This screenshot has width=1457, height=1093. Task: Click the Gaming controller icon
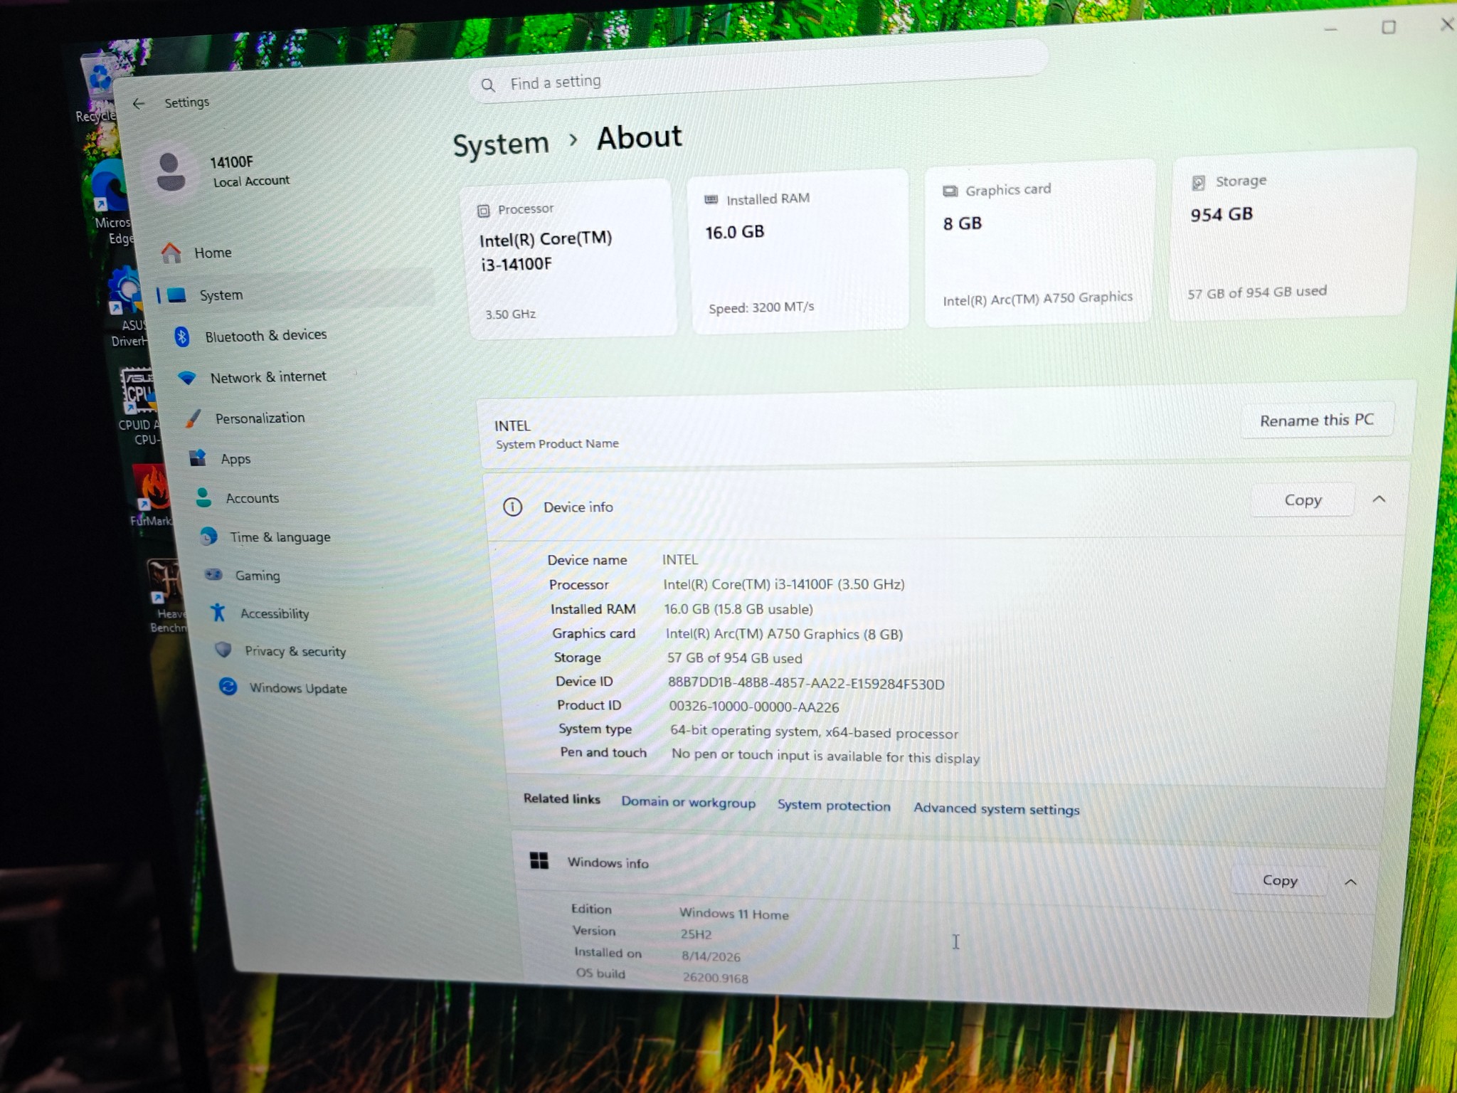213,574
